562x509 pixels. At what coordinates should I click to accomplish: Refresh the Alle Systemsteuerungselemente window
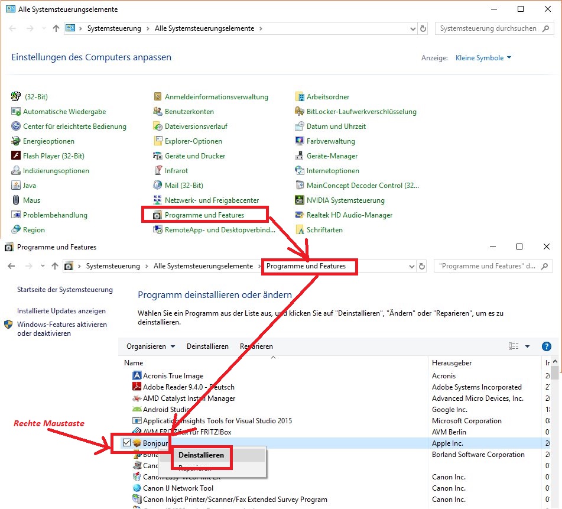tap(423, 29)
